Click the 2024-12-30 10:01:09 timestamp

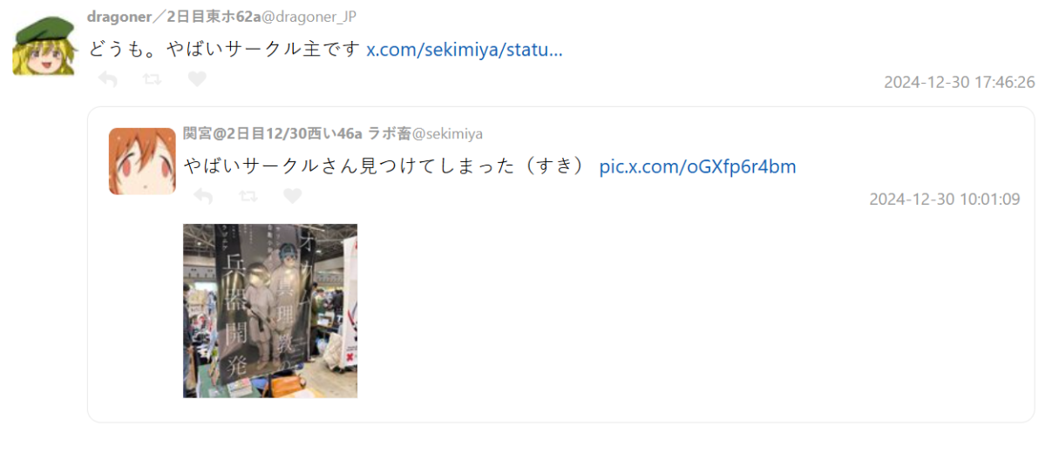(944, 199)
